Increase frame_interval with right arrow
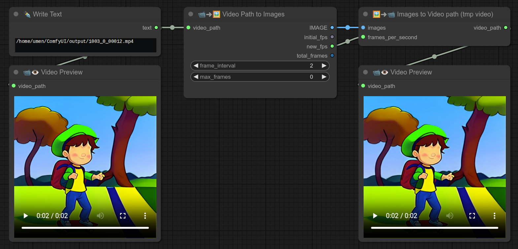518x249 pixels. tap(324, 66)
